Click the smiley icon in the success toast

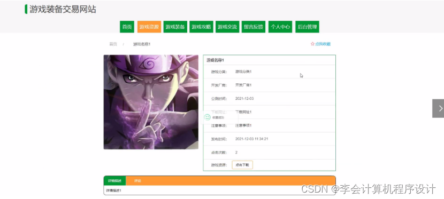click(x=207, y=117)
